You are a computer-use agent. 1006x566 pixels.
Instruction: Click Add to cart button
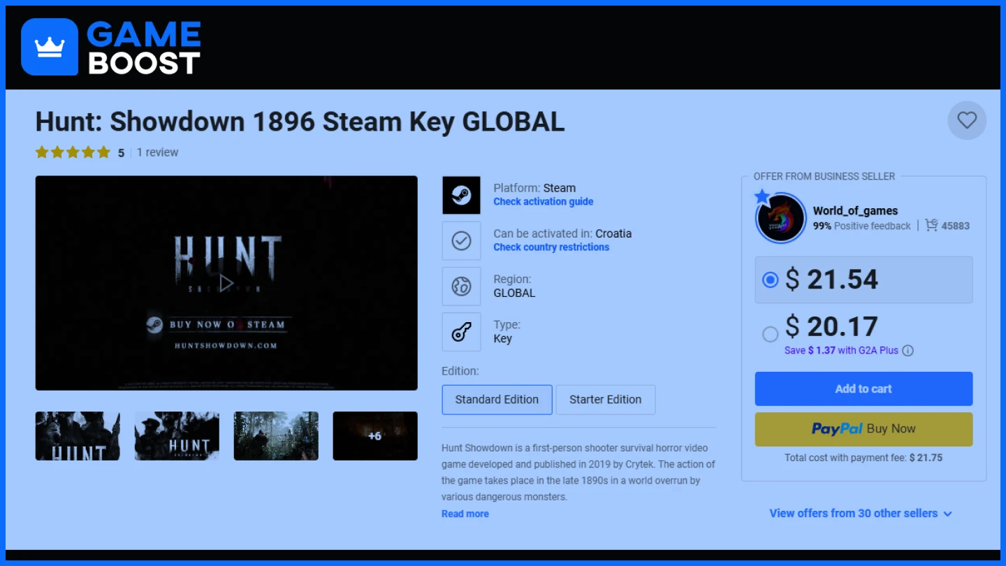[x=863, y=389]
